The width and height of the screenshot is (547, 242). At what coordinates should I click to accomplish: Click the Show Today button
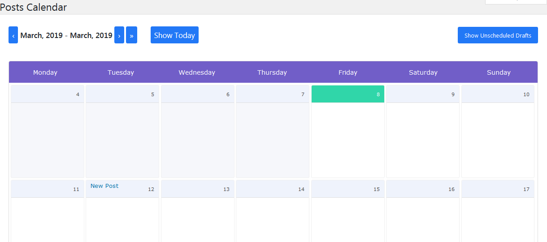pyautogui.click(x=174, y=35)
